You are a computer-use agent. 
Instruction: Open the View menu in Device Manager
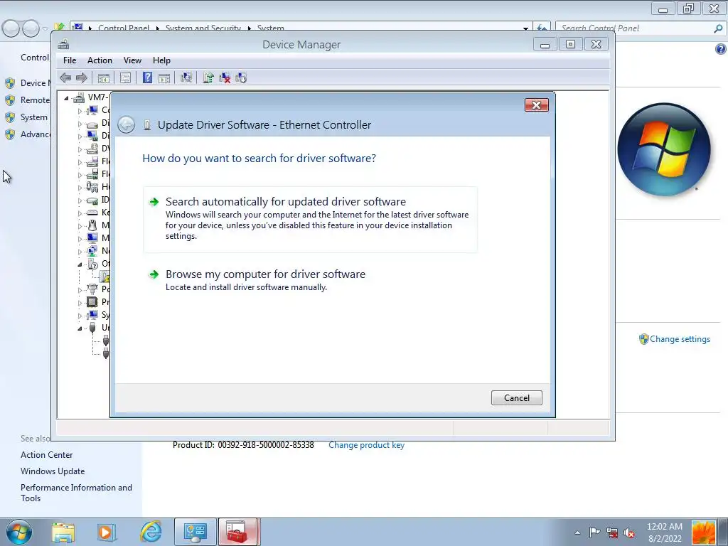point(132,60)
